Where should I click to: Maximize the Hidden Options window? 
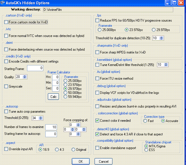click(x=174, y=3)
